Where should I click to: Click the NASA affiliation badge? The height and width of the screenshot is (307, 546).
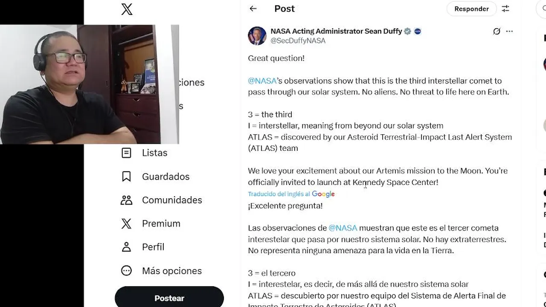pos(418,31)
